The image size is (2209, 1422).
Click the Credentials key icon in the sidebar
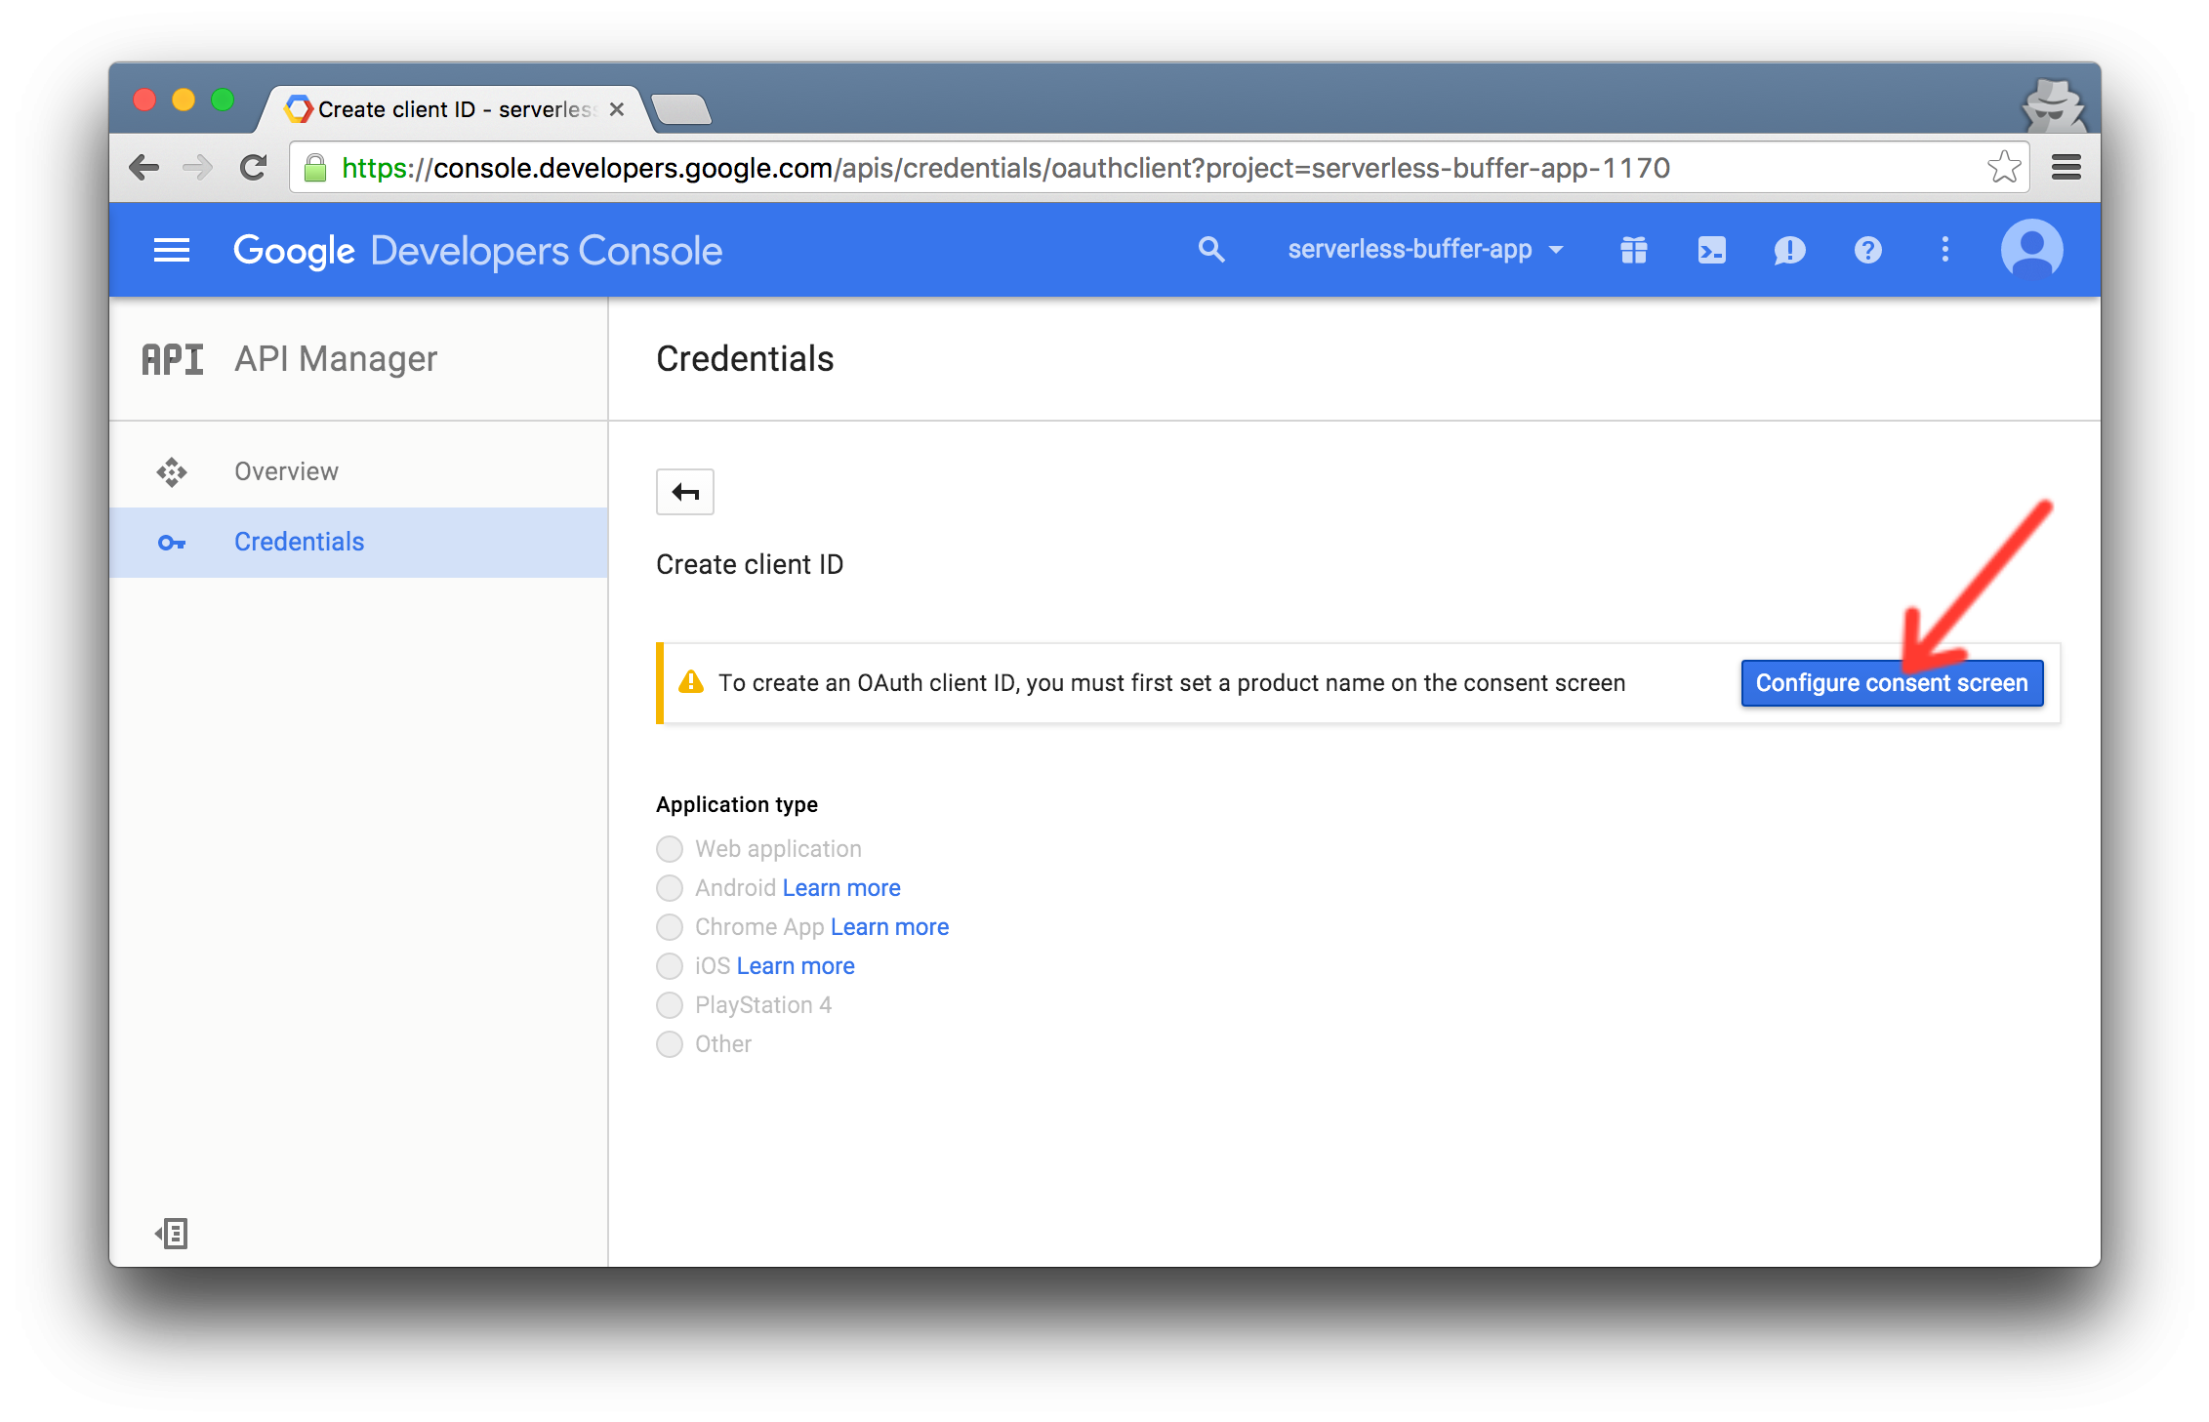(x=172, y=543)
